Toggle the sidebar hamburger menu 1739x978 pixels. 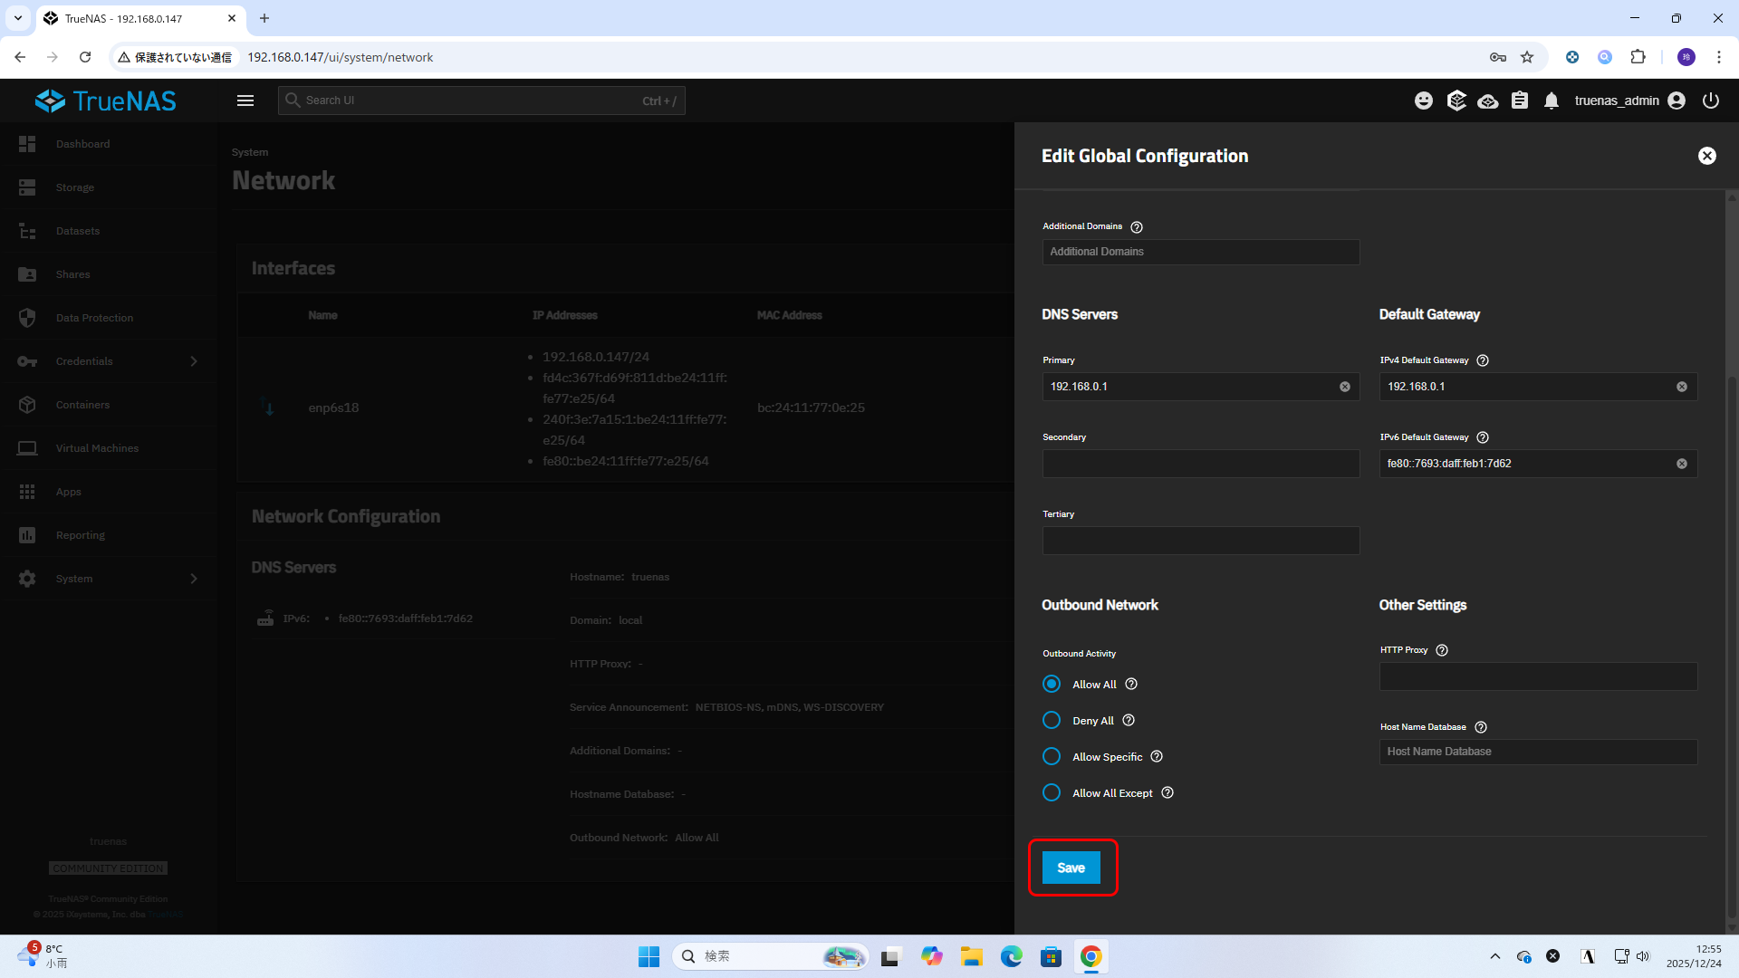[245, 101]
